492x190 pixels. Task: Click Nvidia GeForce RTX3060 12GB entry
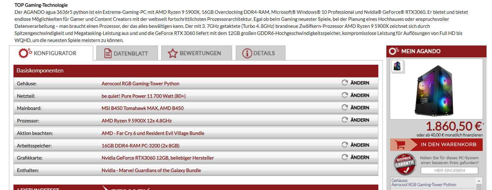pos(158,158)
